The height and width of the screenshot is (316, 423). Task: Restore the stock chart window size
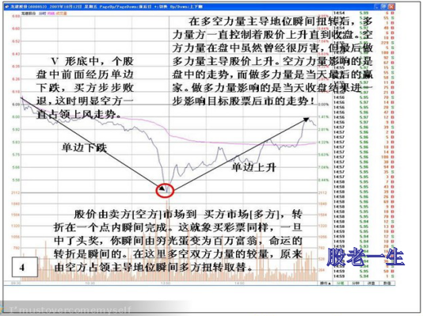tap(384, 7)
